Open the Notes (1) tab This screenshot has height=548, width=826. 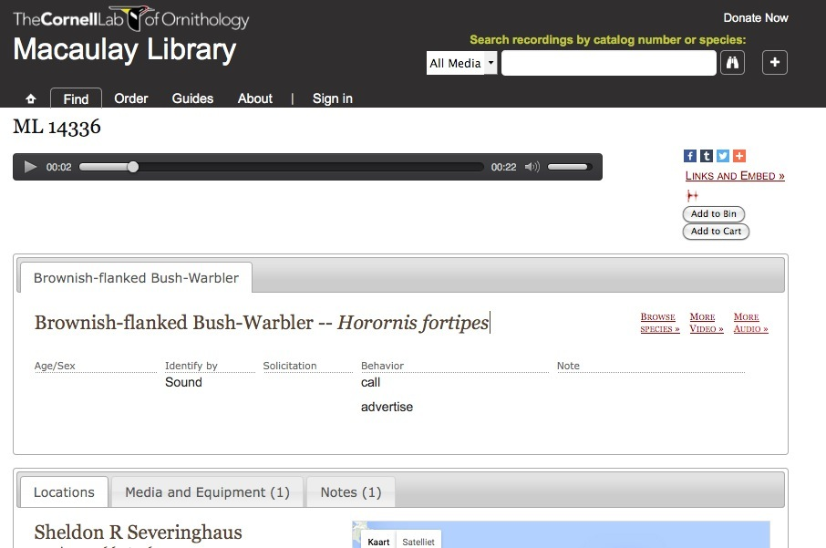click(350, 492)
